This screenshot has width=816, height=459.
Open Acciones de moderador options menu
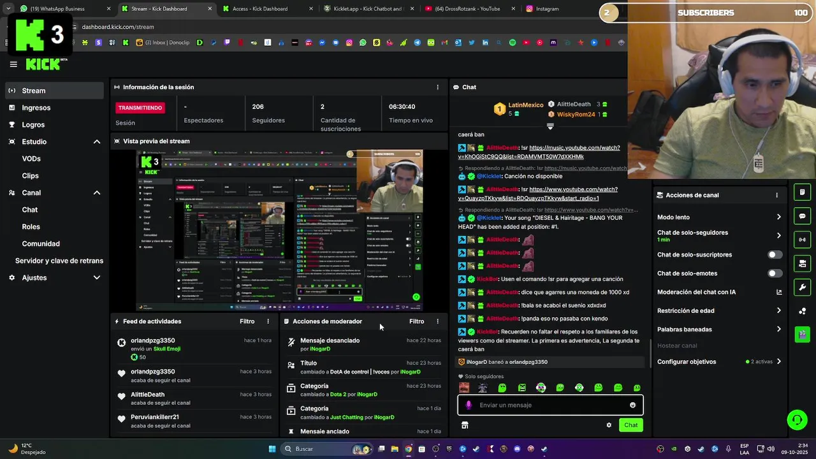437,321
